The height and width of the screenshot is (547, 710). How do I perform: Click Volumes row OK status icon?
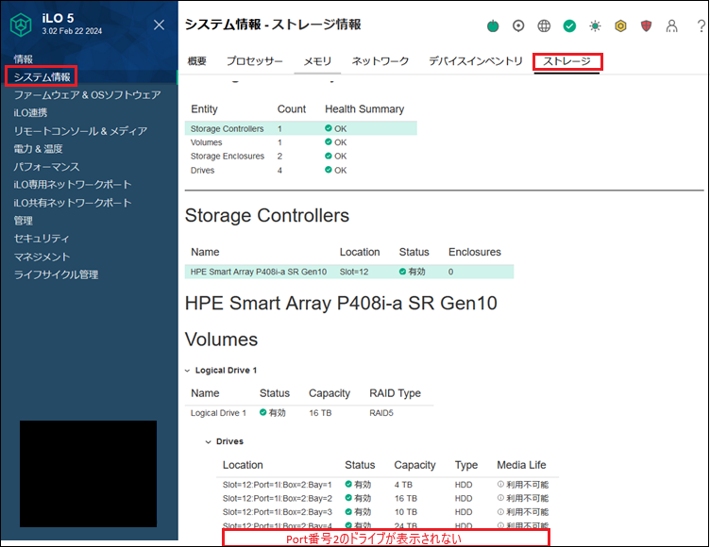[329, 141]
